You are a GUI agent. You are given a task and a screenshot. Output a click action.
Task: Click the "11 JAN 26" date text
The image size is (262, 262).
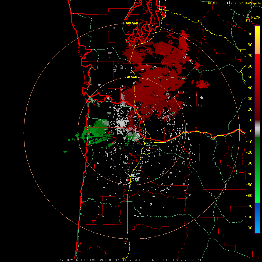[174, 260]
